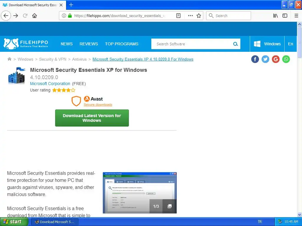302x226 pixels.
Task: Reload the page with refresh icon
Action: click(25, 16)
